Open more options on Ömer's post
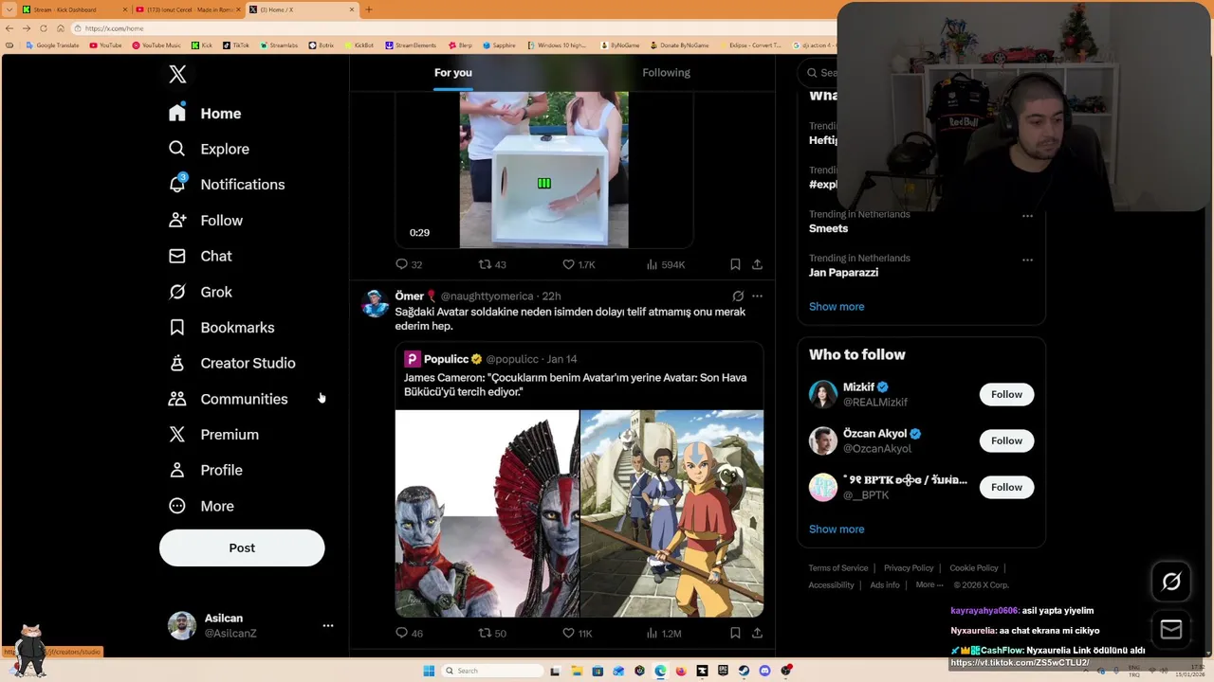Image resolution: width=1214 pixels, height=682 pixels. 757,296
